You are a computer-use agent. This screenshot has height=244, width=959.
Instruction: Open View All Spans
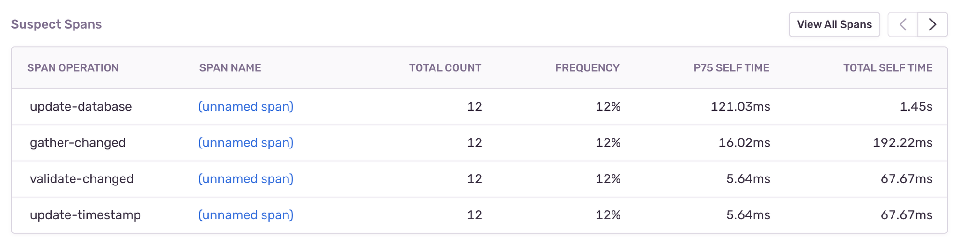tap(834, 24)
